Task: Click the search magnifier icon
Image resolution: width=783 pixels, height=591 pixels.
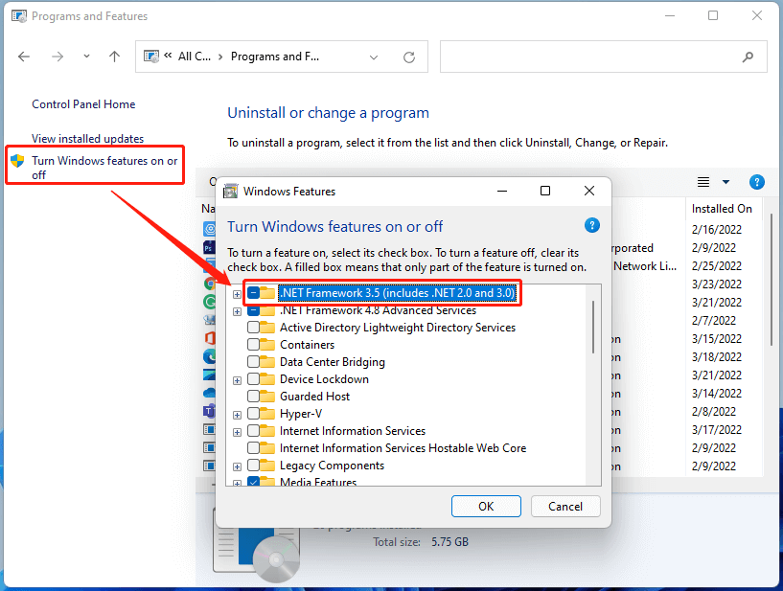Action: pyautogui.click(x=748, y=57)
